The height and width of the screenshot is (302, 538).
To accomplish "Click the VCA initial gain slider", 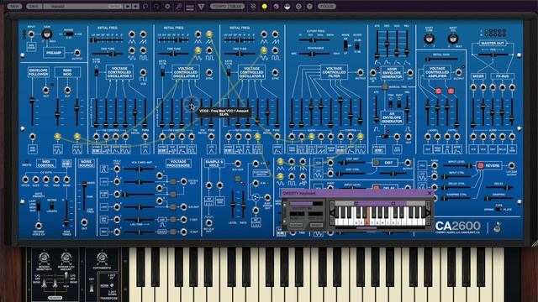I will [441, 59].
